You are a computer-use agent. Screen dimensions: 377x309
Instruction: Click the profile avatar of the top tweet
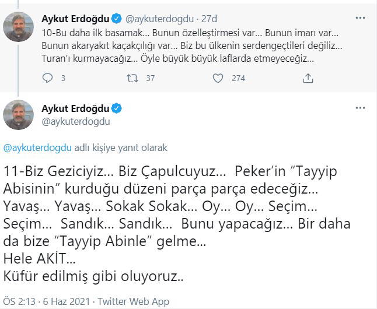tap(18, 27)
